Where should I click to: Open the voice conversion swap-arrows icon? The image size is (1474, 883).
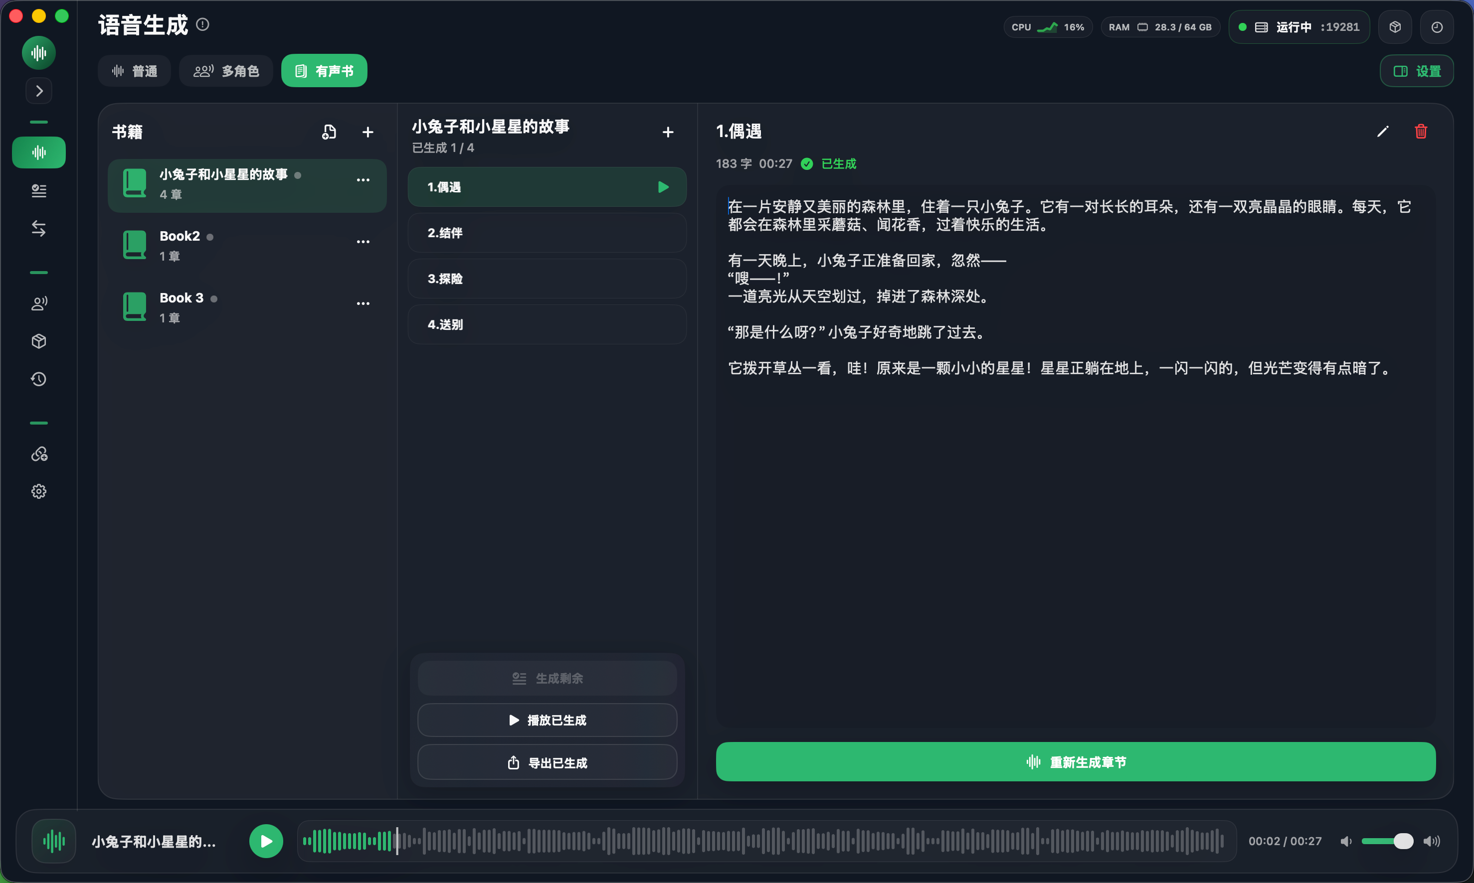39,229
